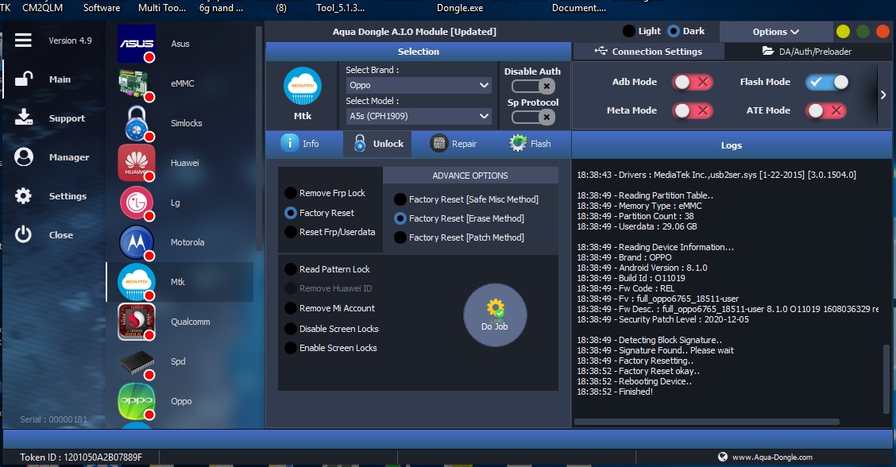896x467 pixels.
Task: Switch to the Flash tab
Action: coord(530,144)
